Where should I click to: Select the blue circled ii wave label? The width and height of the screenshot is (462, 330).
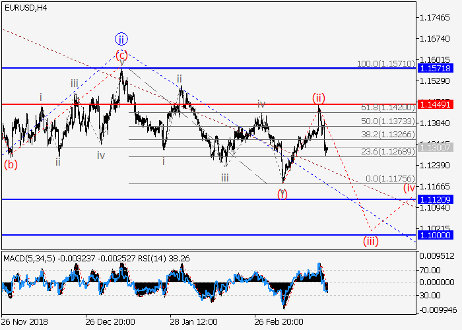pyautogui.click(x=121, y=39)
